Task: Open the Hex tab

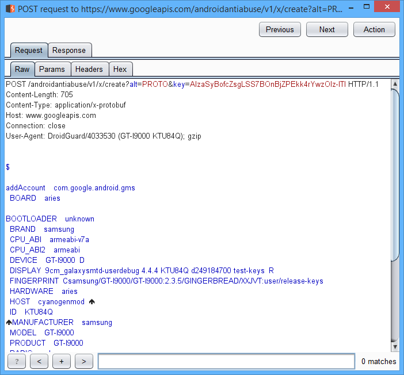Action: click(120, 69)
